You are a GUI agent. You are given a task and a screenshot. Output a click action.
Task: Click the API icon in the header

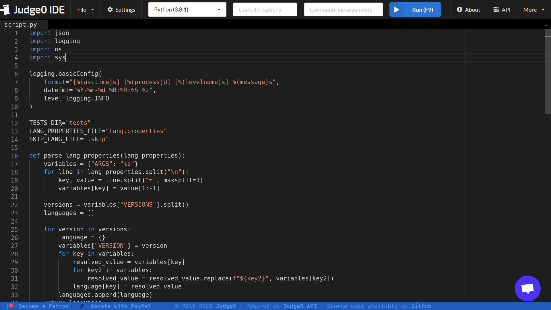496,9
